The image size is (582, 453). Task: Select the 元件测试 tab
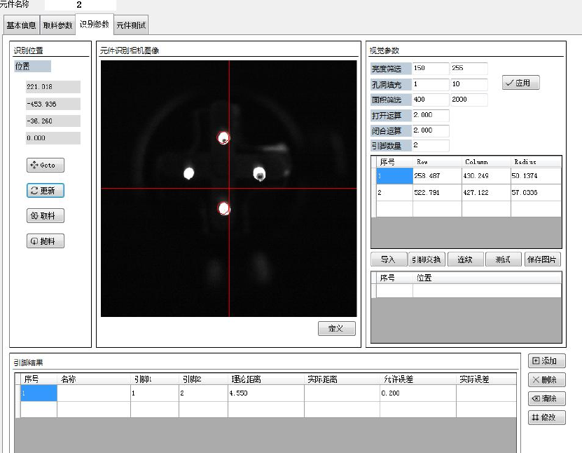(131, 26)
